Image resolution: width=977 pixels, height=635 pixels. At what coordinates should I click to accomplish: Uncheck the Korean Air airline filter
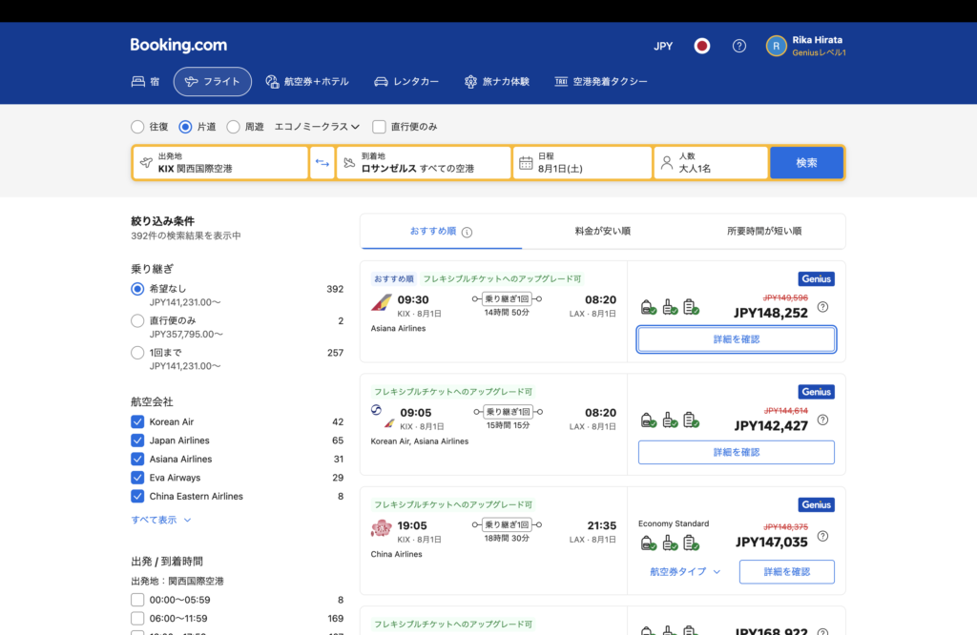point(137,421)
